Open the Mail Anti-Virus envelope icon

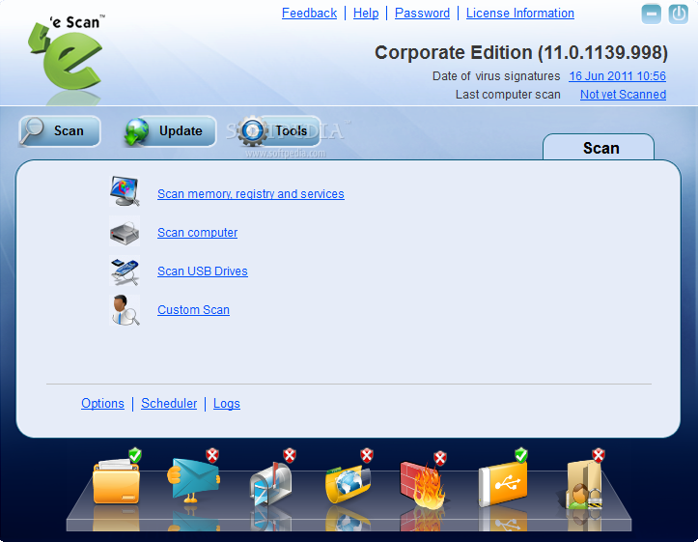pos(194,478)
